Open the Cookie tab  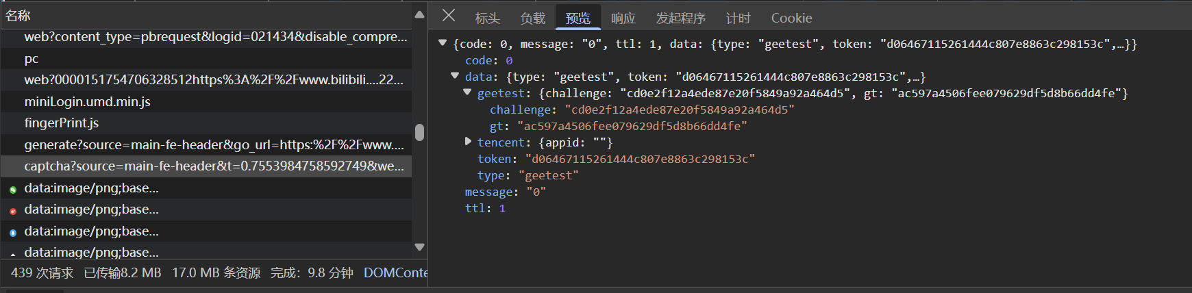tap(791, 18)
